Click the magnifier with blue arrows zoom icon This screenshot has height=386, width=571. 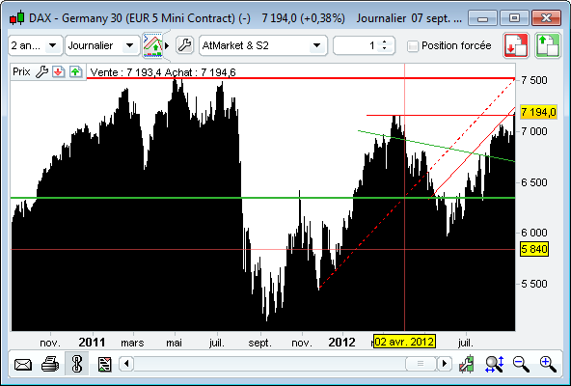pyautogui.click(x=494, y=364)
